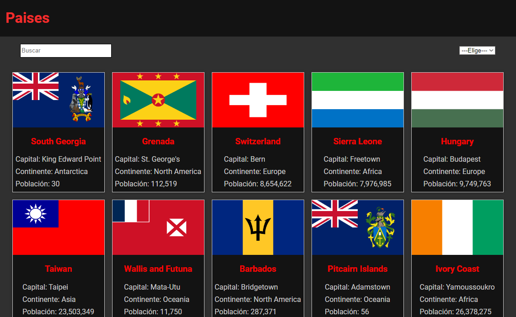
Task: Click the Switzerland flag with white cross
Action: click(x=258, y=100)
